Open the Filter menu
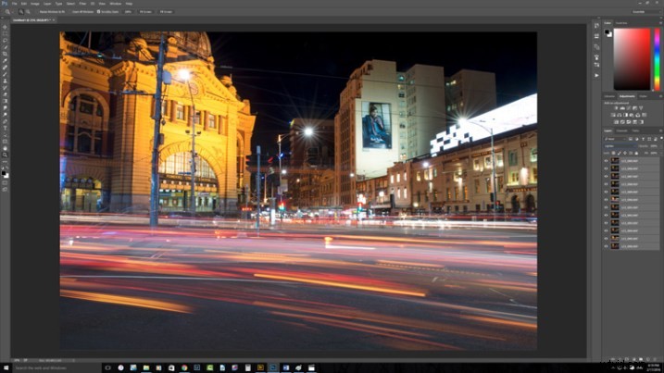This screenshot has height=373, width=664. coord(82,4)
